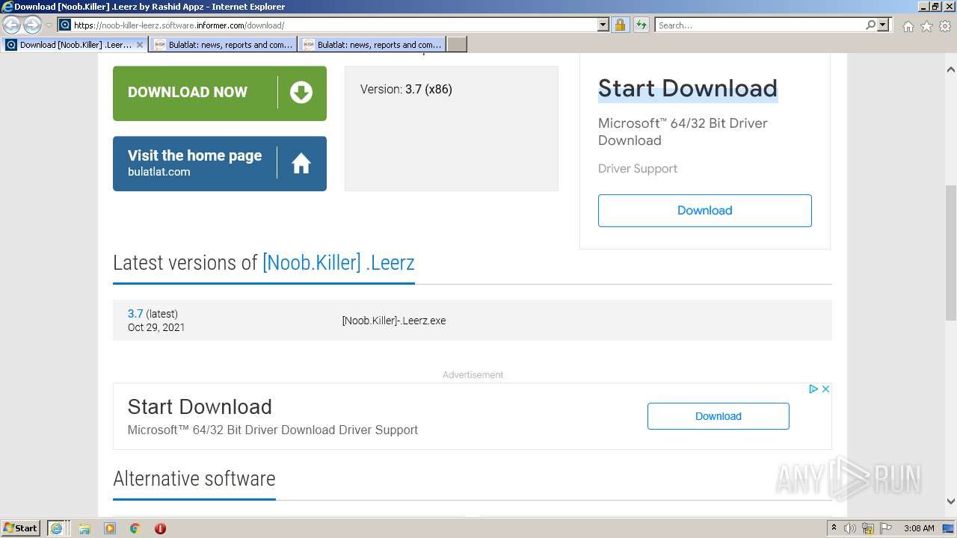Expand the search provider dropdown
This screenshot has height=538, width=957.
coord(883,25)
